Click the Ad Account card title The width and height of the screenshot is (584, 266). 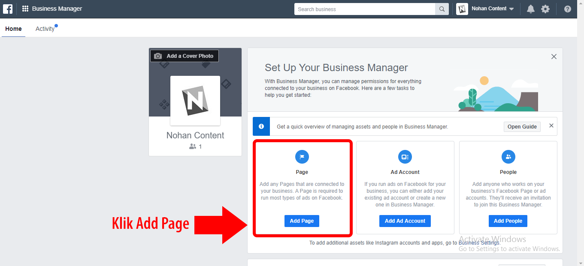pyautogui.click(x=405, y=172)
